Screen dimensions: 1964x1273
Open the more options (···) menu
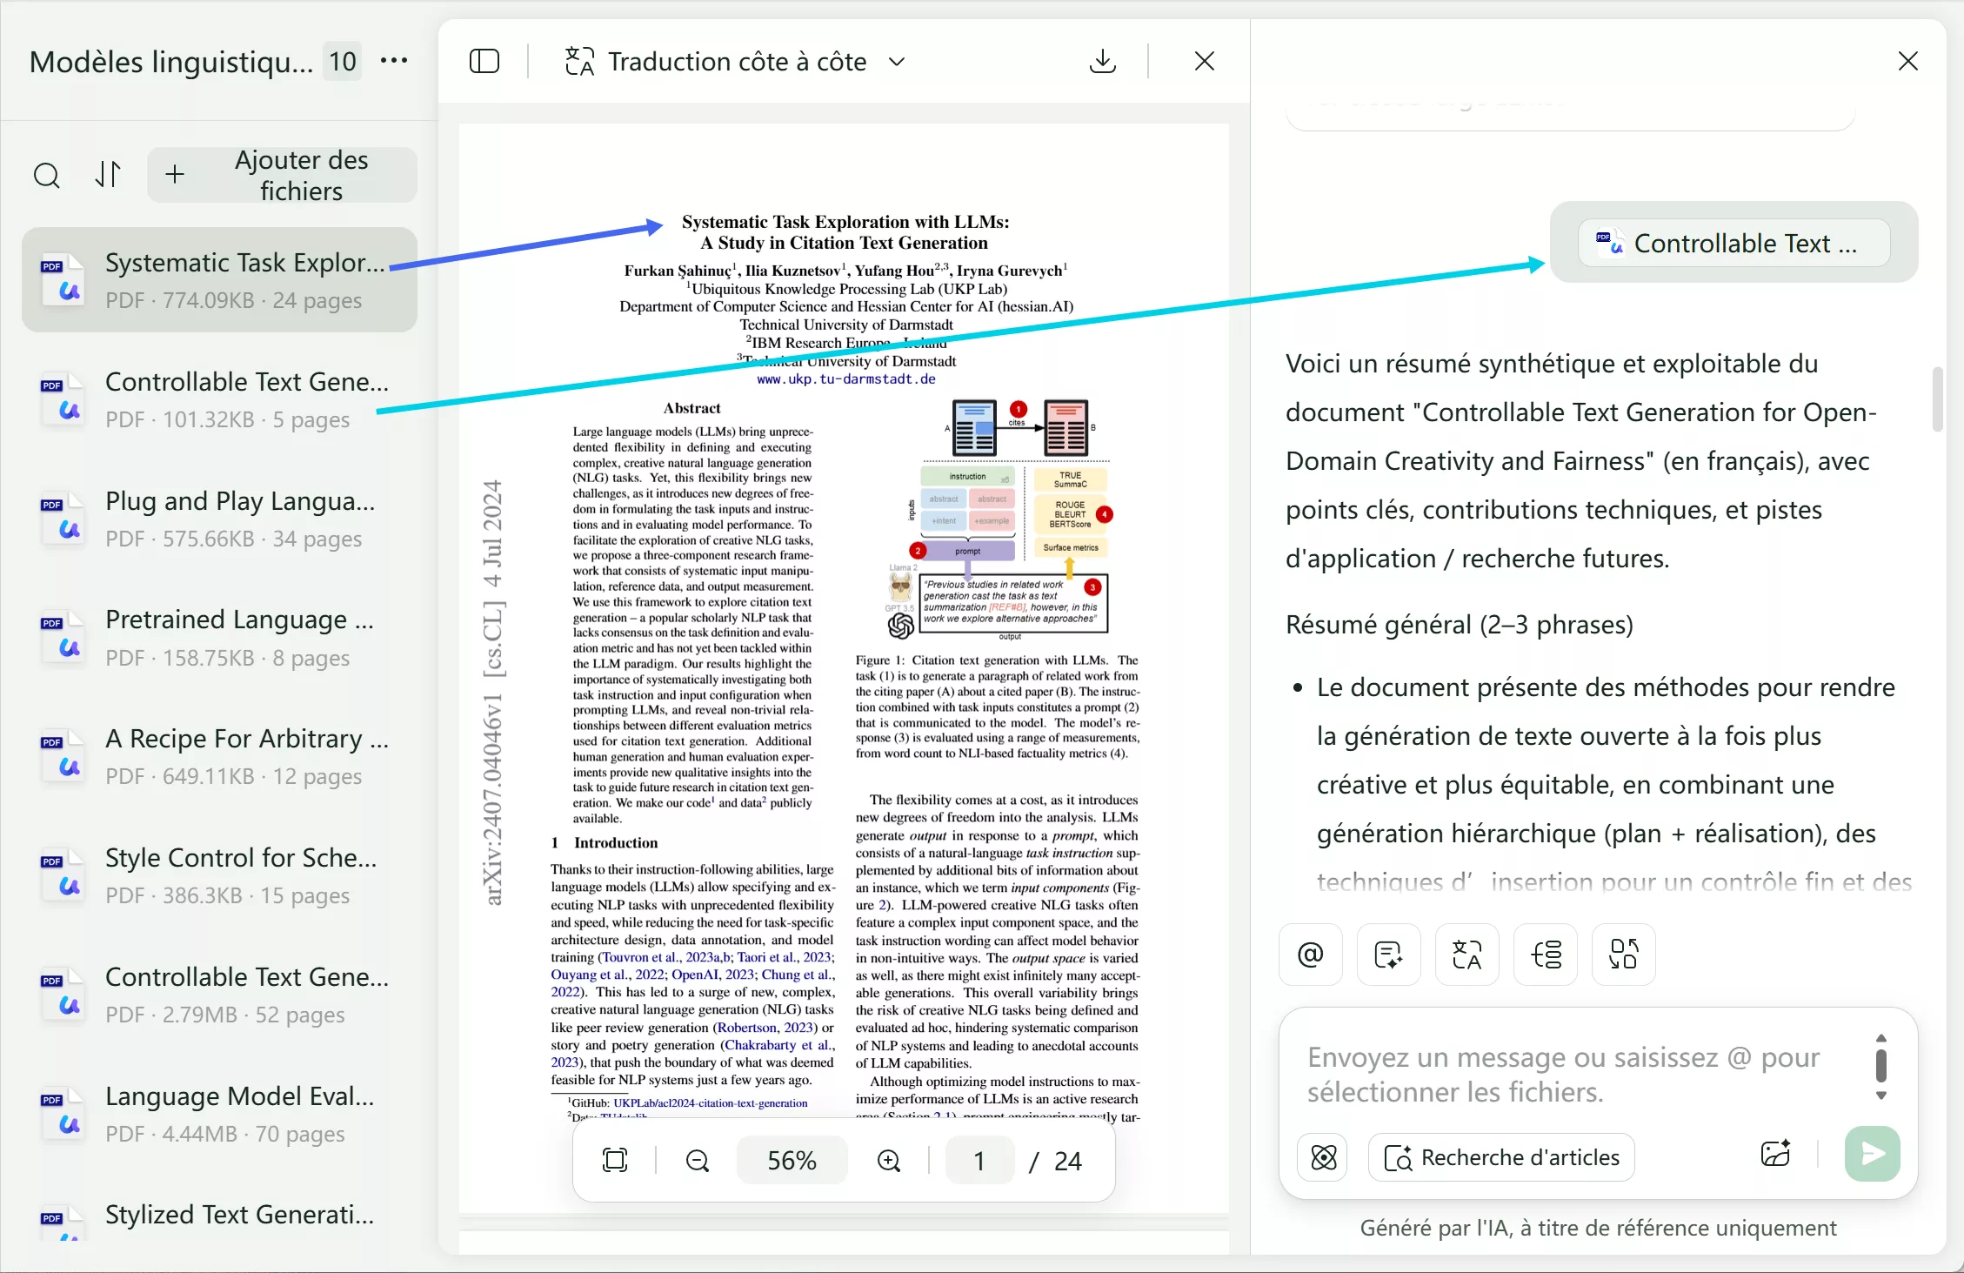394,60
